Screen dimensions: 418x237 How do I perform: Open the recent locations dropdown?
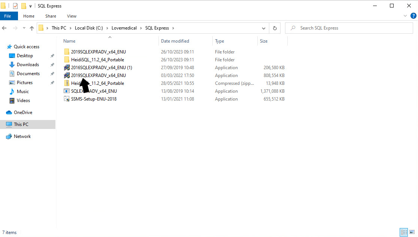tap(24, 28)
